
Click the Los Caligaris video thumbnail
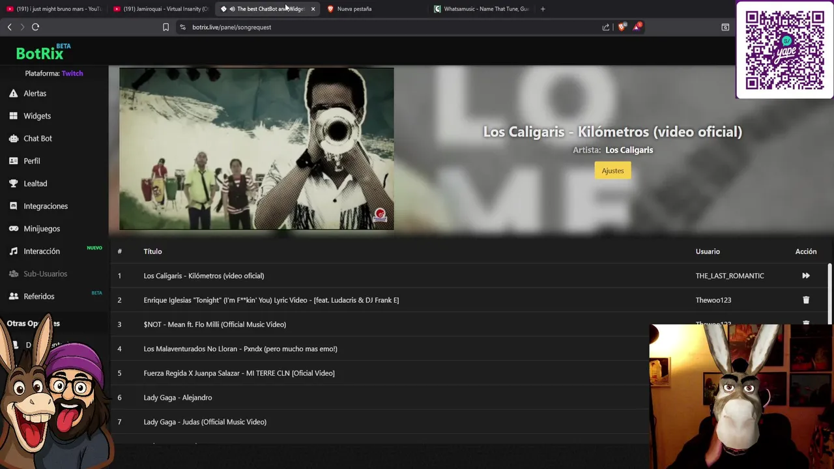pyautogui.click(x=257, y=149)
